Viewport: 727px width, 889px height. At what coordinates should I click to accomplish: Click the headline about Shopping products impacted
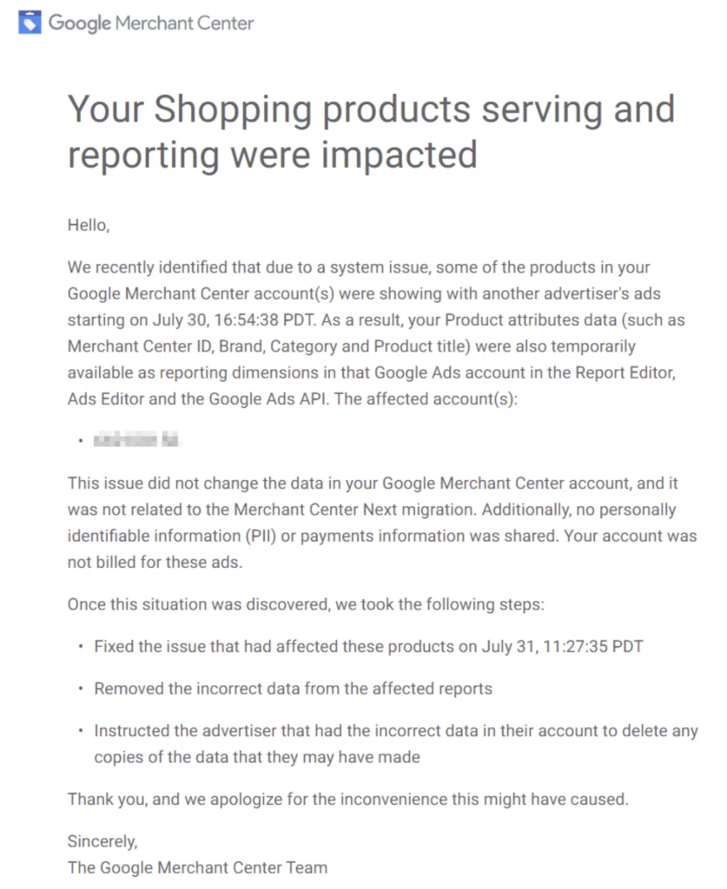371,131
